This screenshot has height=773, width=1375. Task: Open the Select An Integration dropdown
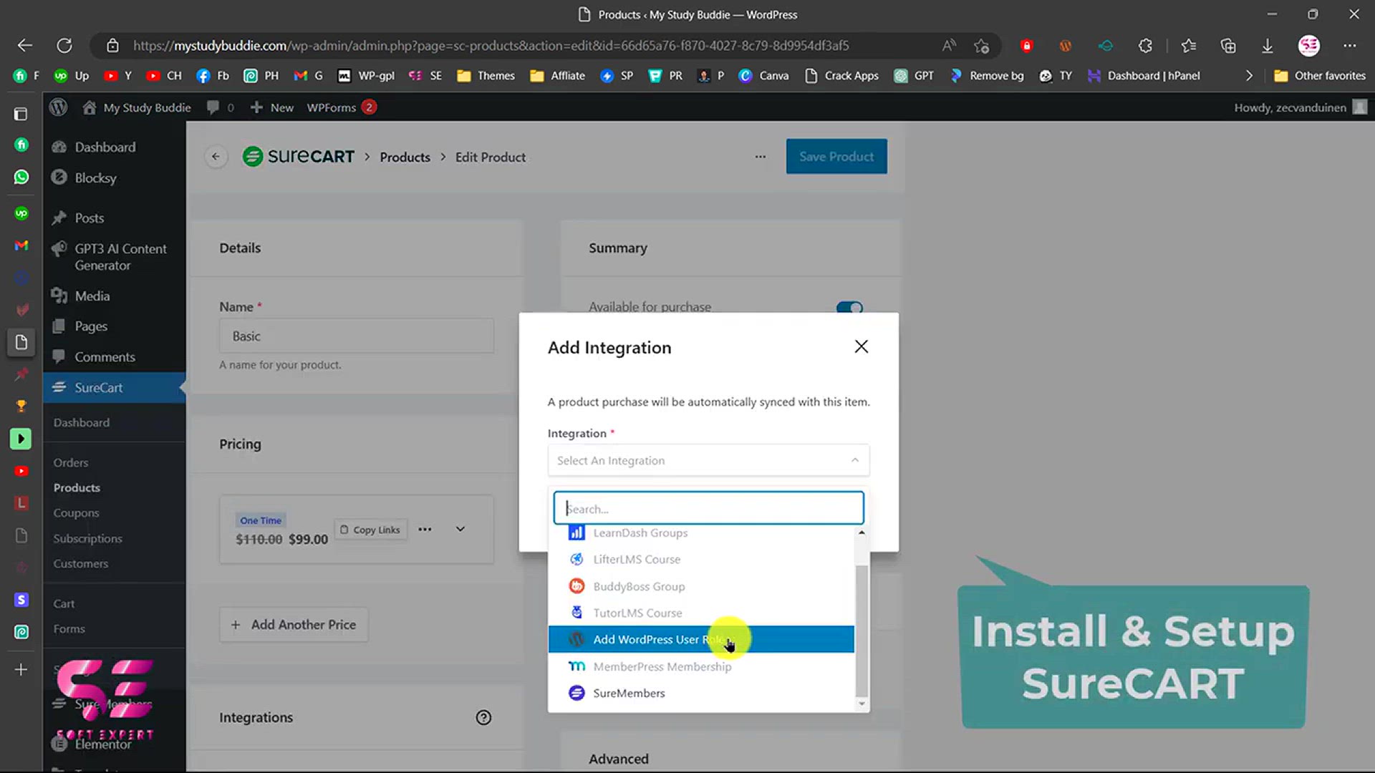pos(708,460)
